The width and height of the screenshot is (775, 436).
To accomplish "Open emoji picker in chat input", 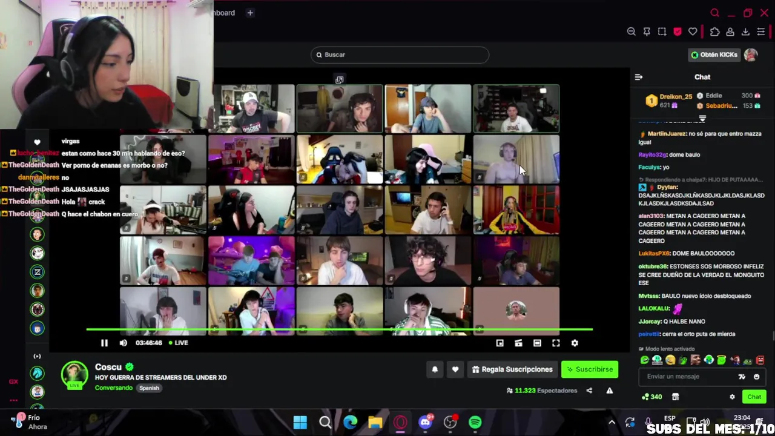I will (756, 377).
